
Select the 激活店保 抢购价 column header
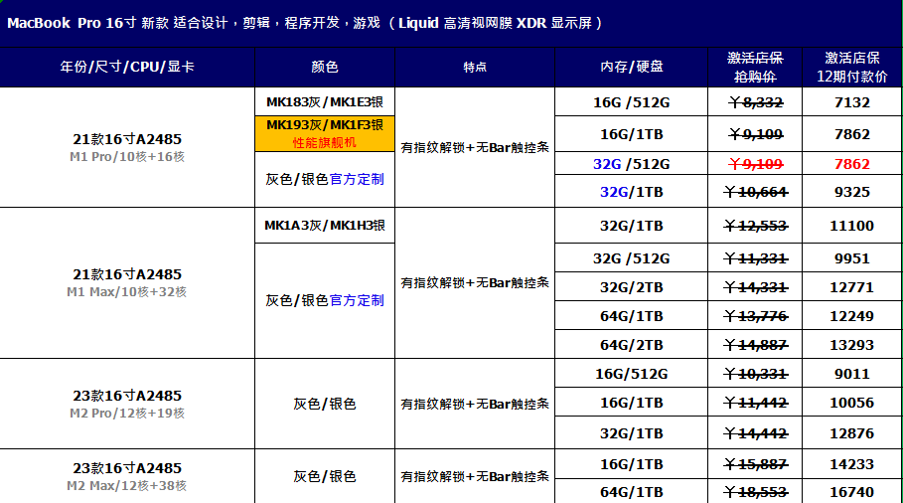click(x=755, y=67)
